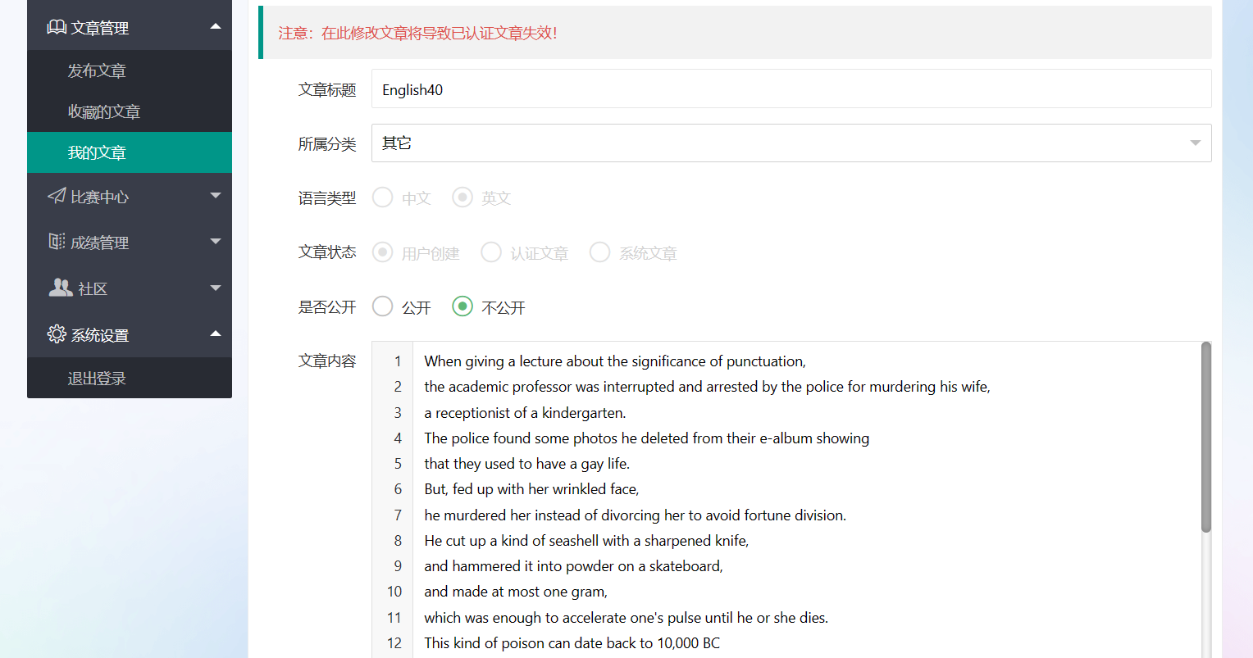Collapse the 文章管理 menu arrow
This screenshot has height=658, width=1253.
coord(216,26)
